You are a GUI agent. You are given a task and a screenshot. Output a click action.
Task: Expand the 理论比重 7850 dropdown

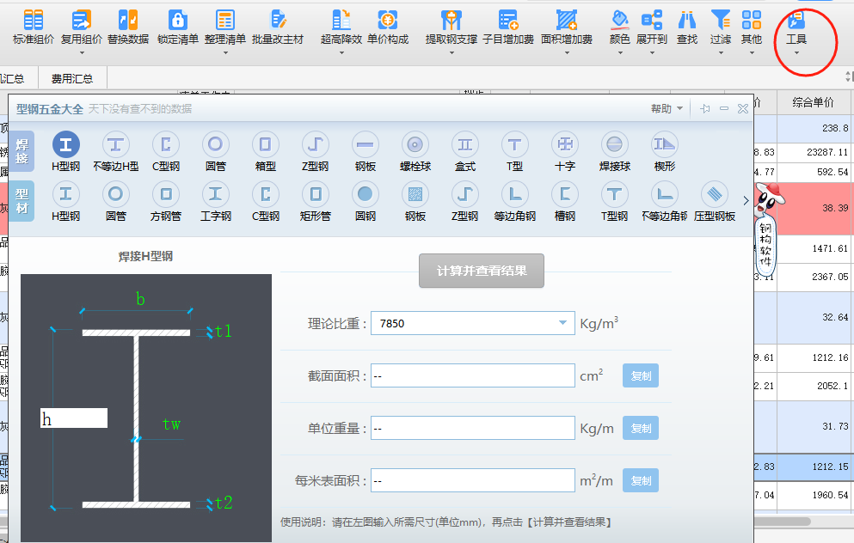tap(562, 323)
